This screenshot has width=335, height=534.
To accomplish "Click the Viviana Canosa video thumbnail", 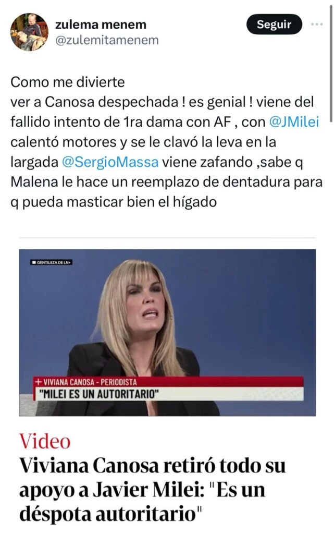I will coord(167,332).
